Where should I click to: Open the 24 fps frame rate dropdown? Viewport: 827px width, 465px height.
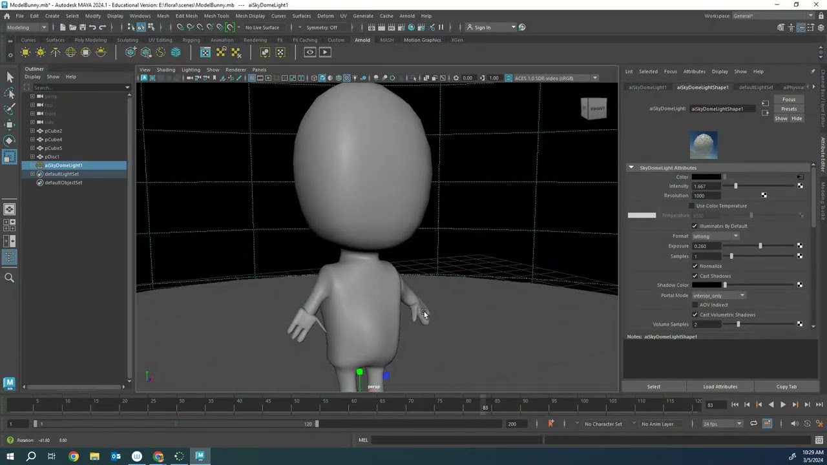tap(722, 424)
